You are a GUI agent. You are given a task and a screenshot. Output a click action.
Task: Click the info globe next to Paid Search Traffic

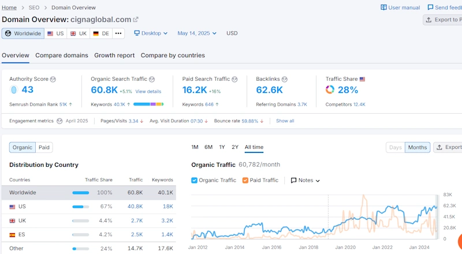point(235,79)
